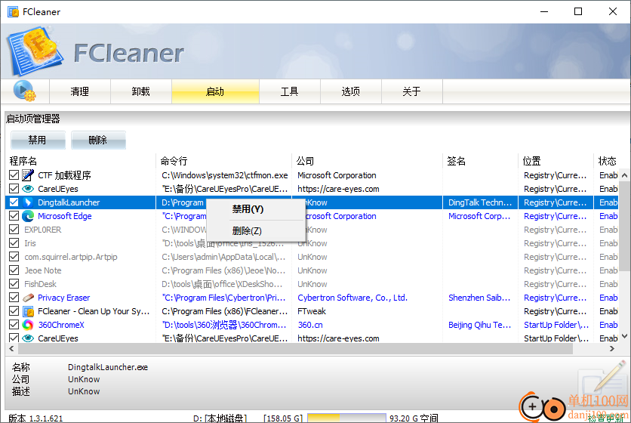Click the Microsoft Corp... signature cell
Image resolution: width=631 pixels, height=423 pixels.
479,216
